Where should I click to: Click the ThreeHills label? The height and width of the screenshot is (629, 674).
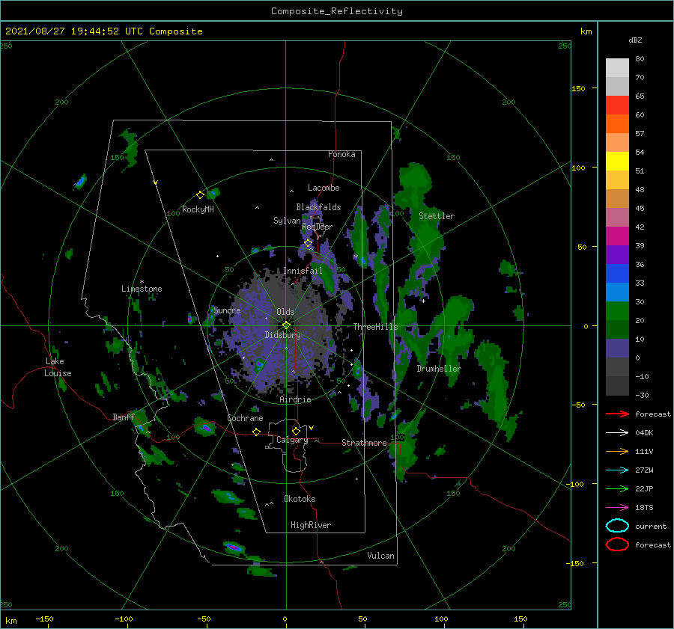coord(376,327)
